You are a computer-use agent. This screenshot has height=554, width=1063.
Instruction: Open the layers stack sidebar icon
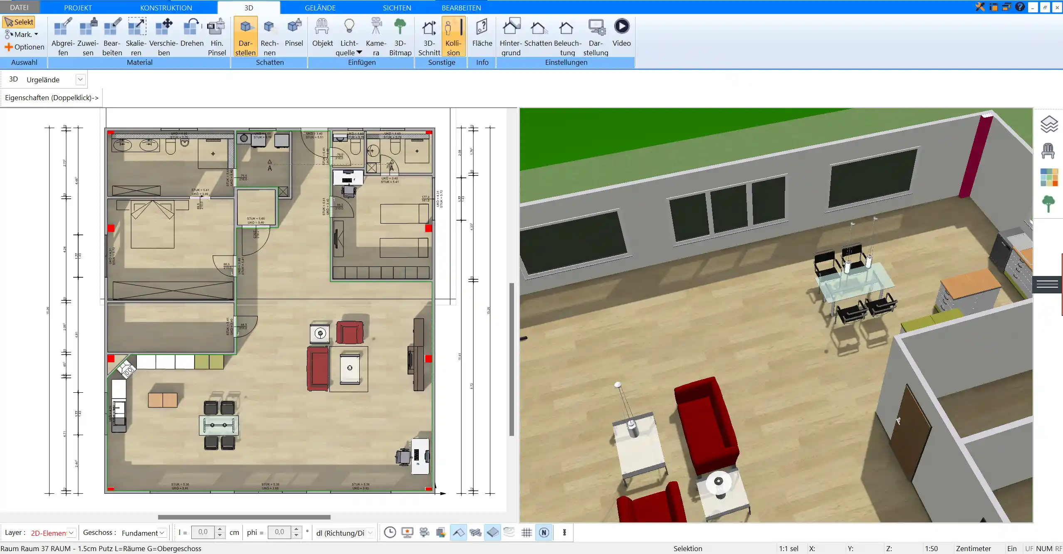click(1049, 124)
